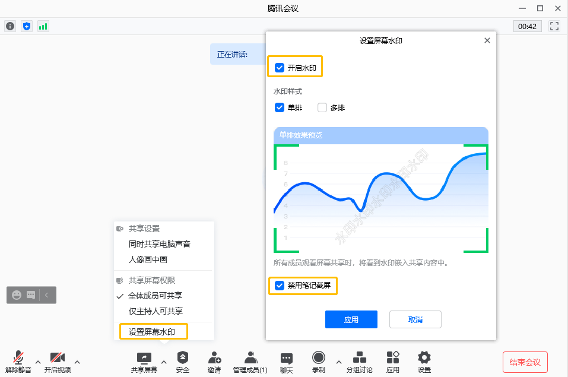
Task: Select 多排 watermark style
Action: [321, 107]
